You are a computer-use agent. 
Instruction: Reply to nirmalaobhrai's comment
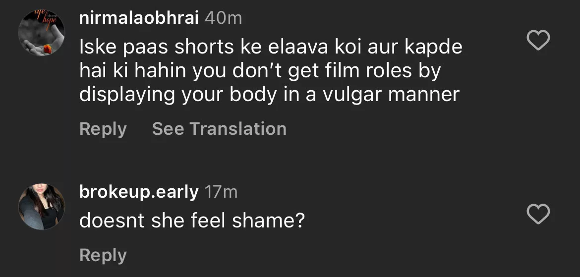click(x=103, y=129)
